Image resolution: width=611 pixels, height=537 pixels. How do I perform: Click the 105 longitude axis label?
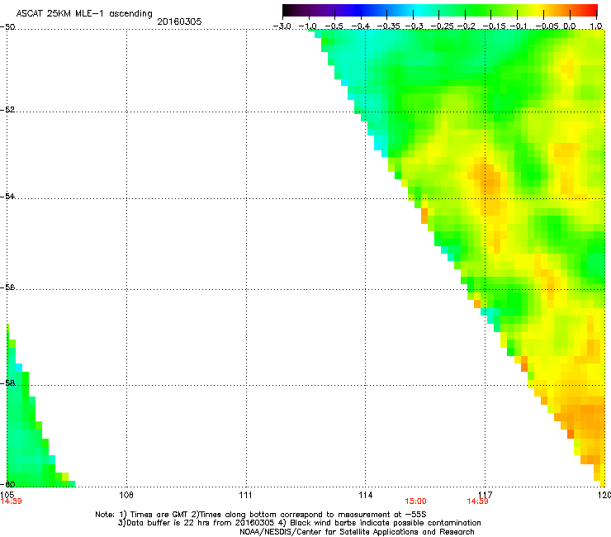(x=7, y=495)
